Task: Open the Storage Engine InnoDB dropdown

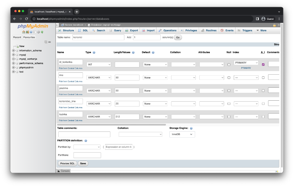Action: click(x=182, y=134)
